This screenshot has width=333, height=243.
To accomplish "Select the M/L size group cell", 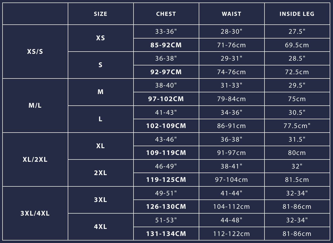I will tap(35, 105).
